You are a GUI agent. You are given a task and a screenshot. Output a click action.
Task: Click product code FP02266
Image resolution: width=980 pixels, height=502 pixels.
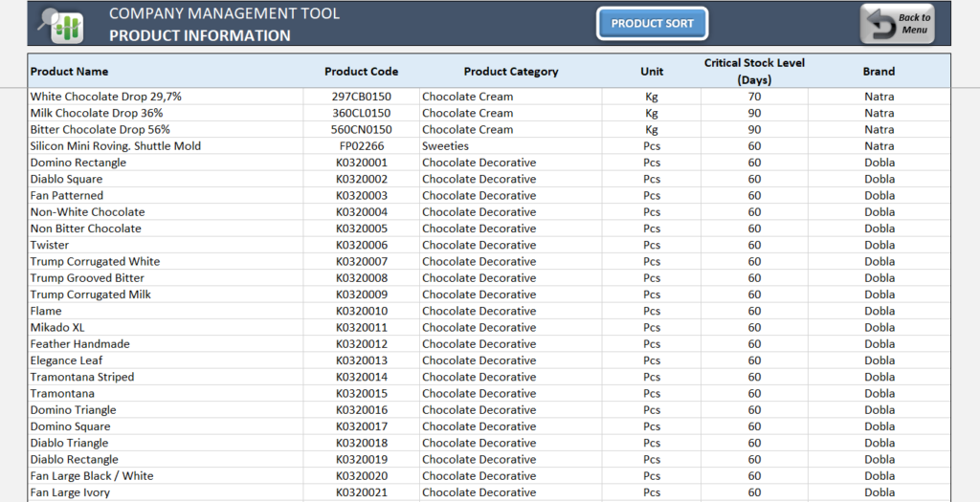pos(361,146)
